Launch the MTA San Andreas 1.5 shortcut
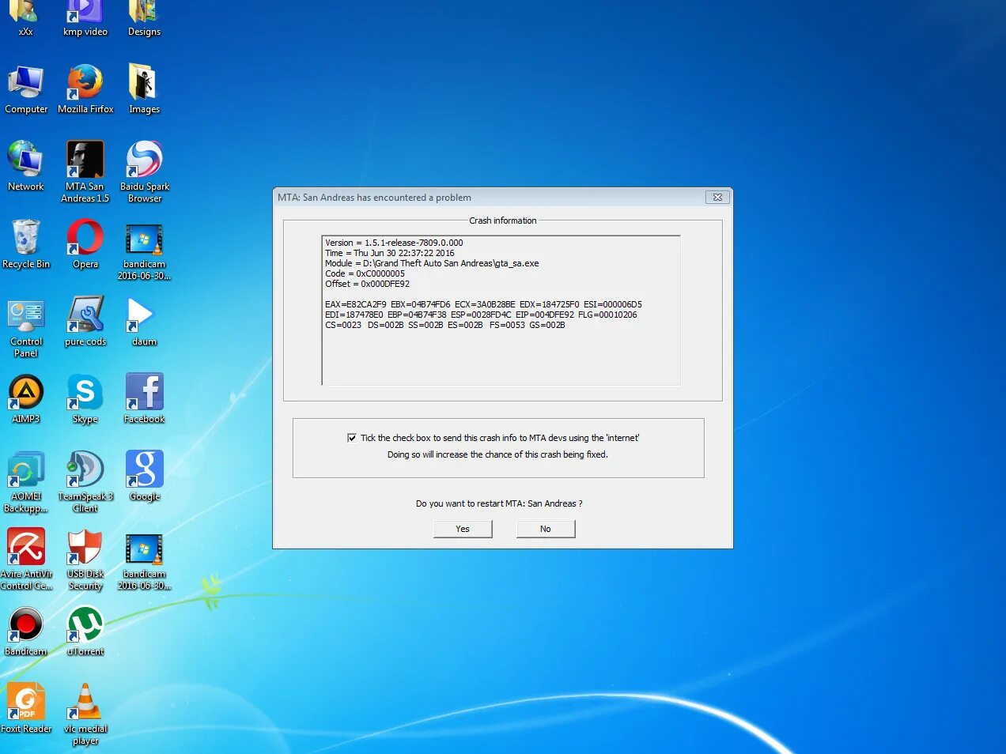This screenshot has height=754, width=1006. [85, 172]
